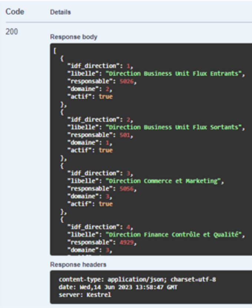Click the "domaine": 1 line

(90, 143)
